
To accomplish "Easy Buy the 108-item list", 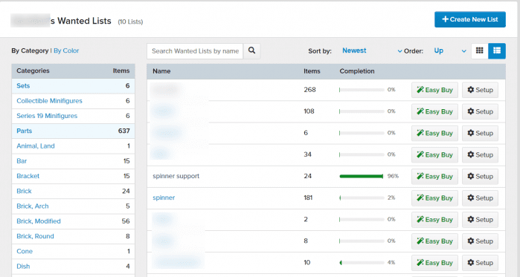I will coord(434,111).
